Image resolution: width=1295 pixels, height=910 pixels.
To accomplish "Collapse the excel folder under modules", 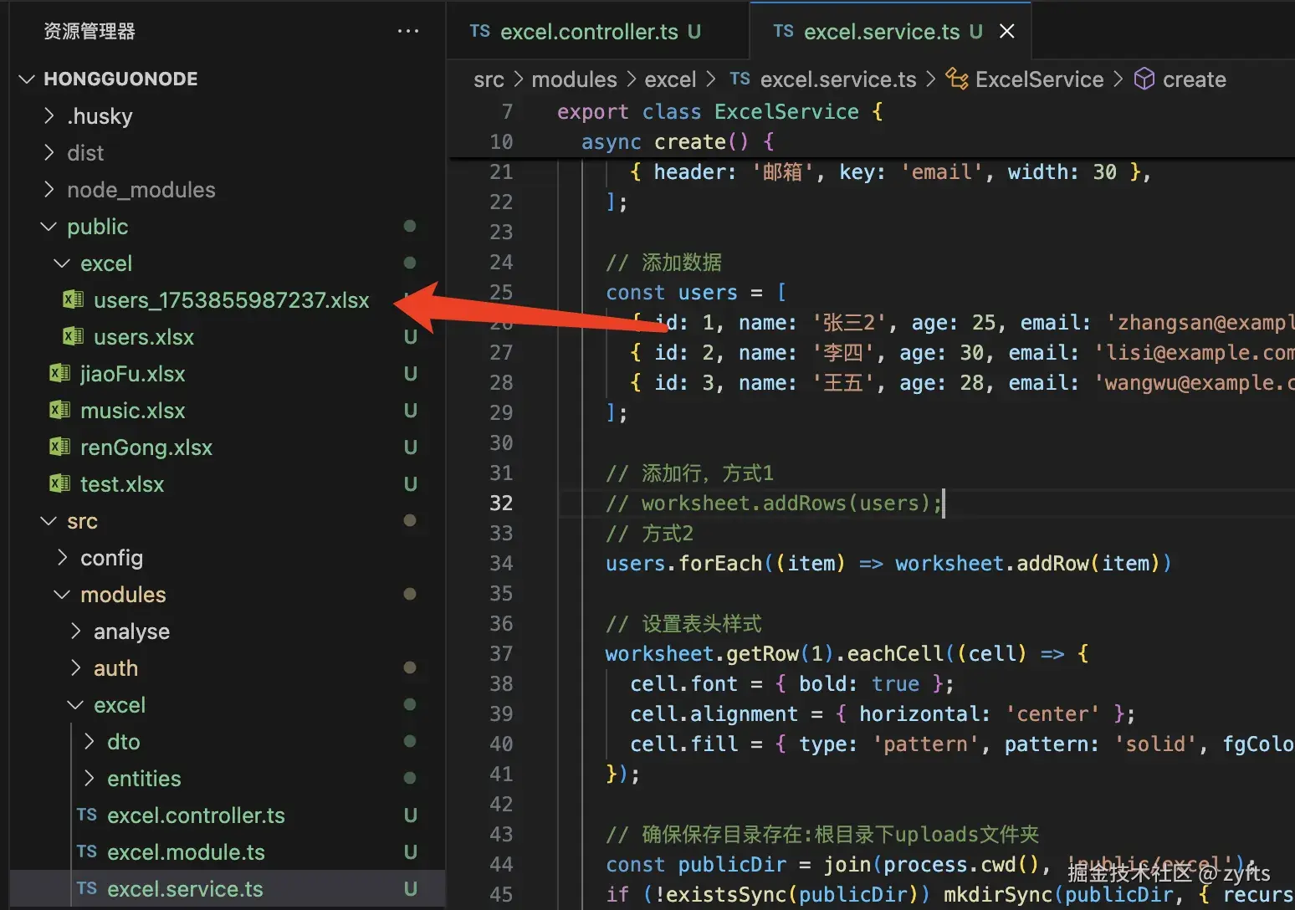I will coord(76,704).
